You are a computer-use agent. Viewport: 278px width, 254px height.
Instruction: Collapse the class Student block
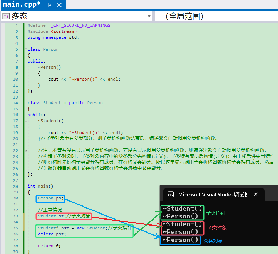coord(26,103)
